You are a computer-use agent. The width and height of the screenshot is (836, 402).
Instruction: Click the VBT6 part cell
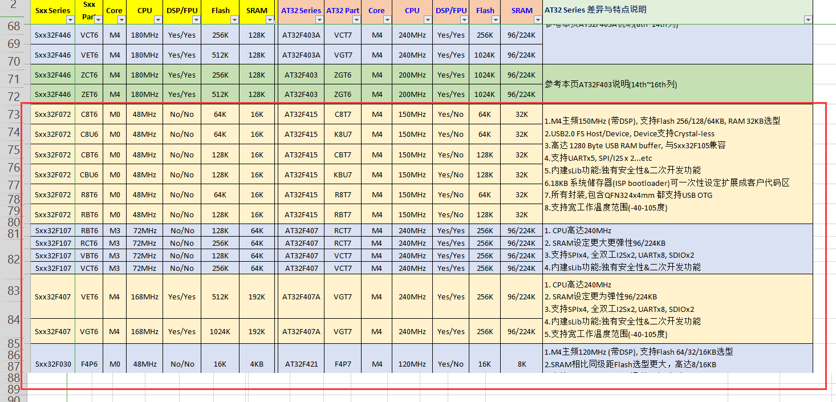click(x=89, y=255)
